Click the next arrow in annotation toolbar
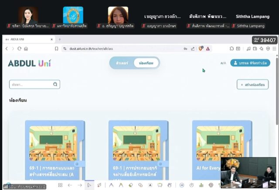 tap(80, 185)
